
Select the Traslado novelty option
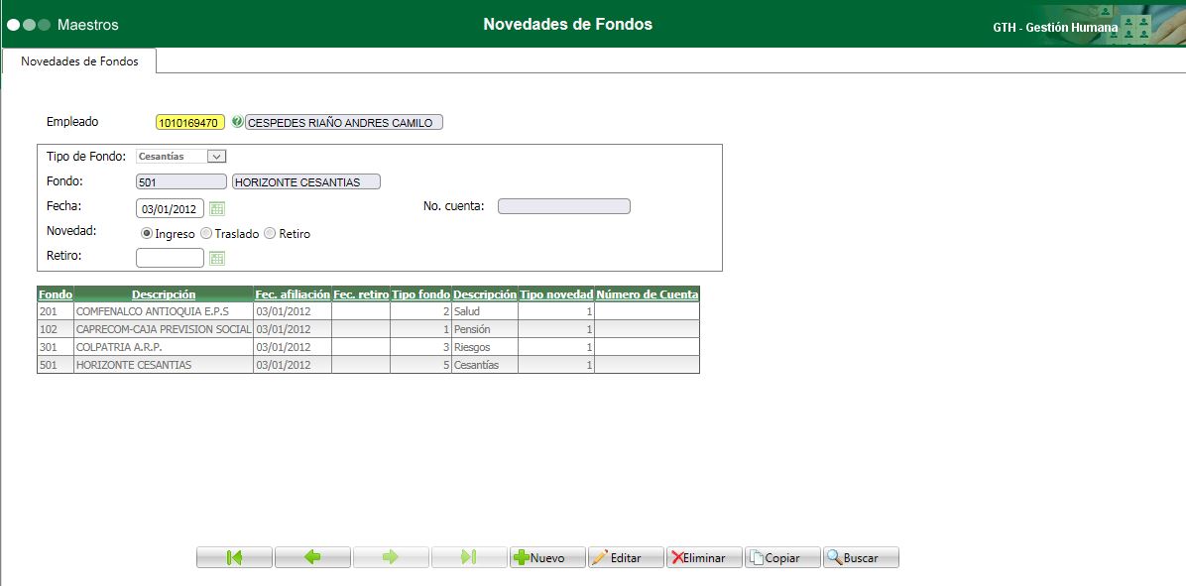205,233
